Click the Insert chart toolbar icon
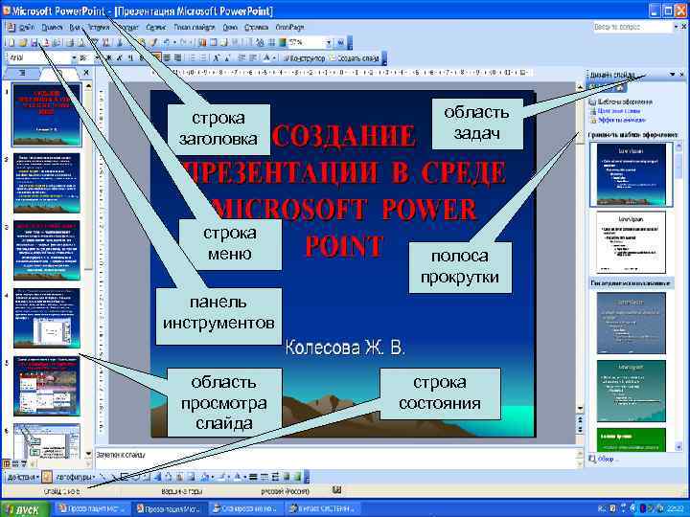Viewport: 690px width, 517px height. [202, 43]
